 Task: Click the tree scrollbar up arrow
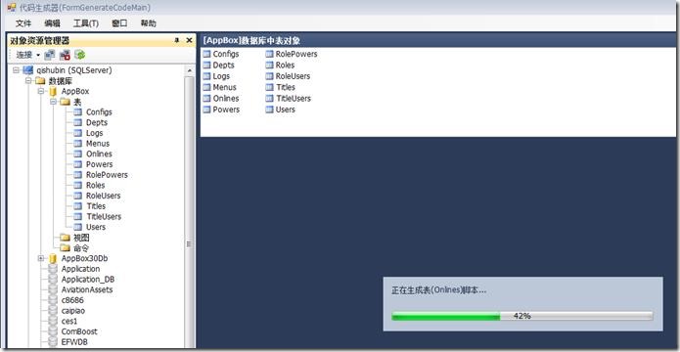[189, 70]
